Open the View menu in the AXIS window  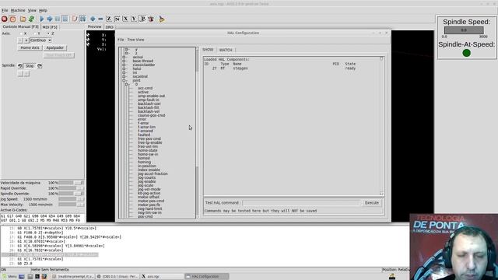click(x=32, y=10)
